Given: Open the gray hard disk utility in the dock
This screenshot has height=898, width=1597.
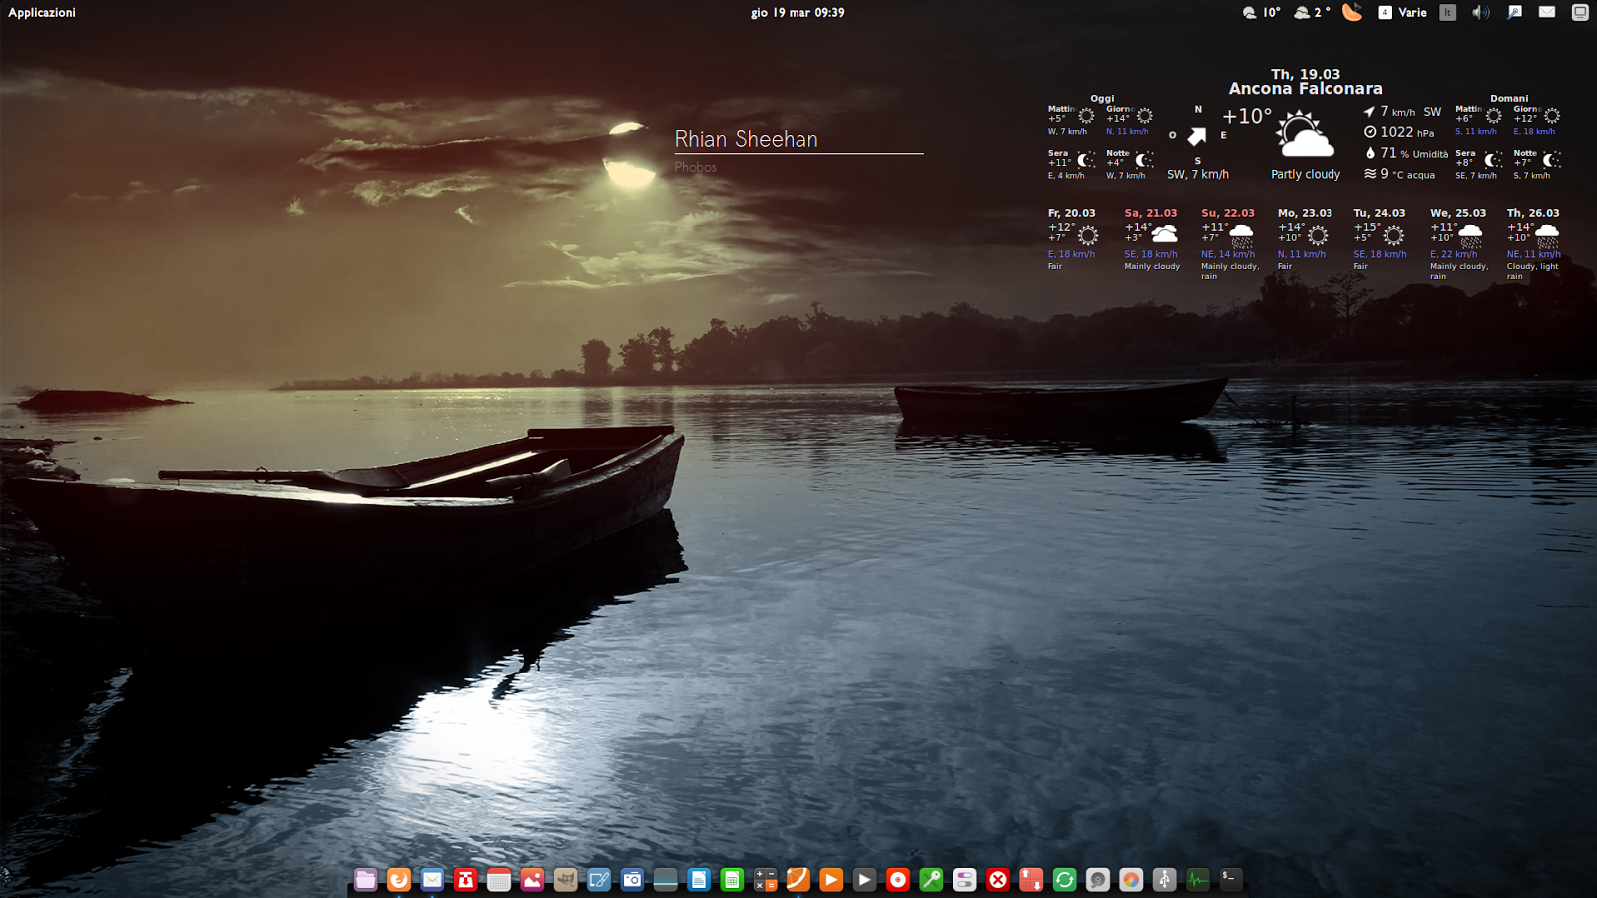Looking at the screenshot, I should pos(1098,879).
